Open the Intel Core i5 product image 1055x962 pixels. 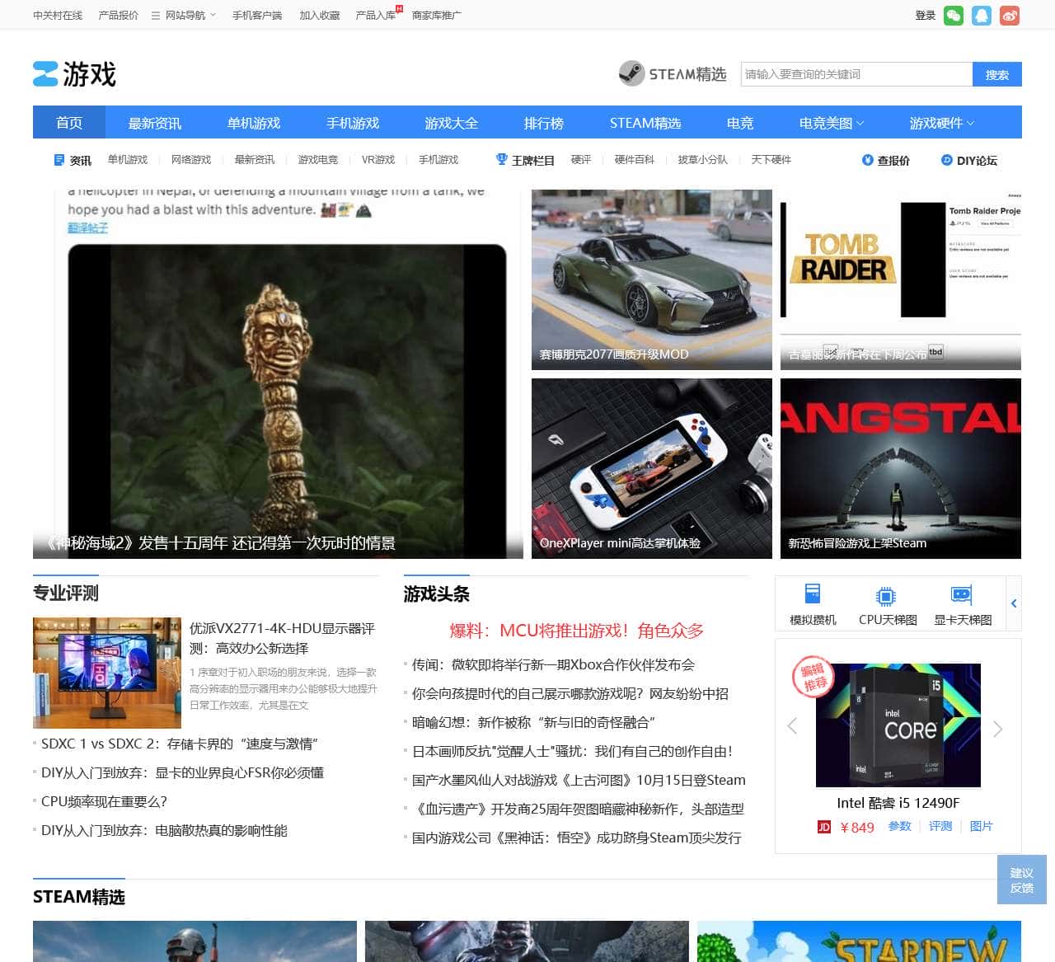click(898, 725)
